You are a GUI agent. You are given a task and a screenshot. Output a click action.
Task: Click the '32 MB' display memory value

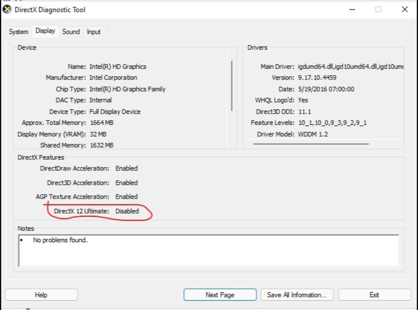[98, 134]
